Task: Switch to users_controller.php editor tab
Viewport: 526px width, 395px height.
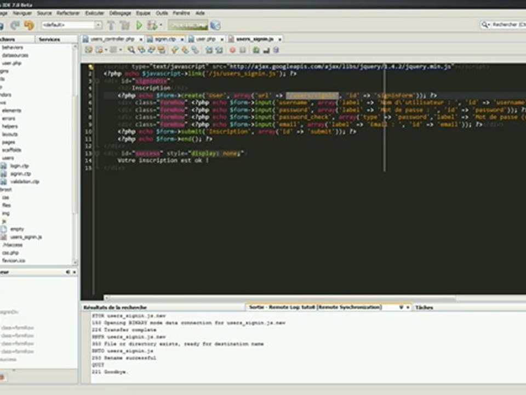Action: point(112,39)
